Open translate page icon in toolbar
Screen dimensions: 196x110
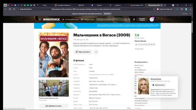click(186, 9)
